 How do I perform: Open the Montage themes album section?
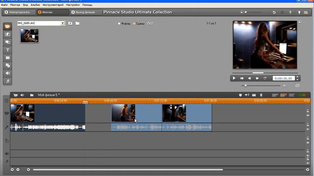[7, 42]
